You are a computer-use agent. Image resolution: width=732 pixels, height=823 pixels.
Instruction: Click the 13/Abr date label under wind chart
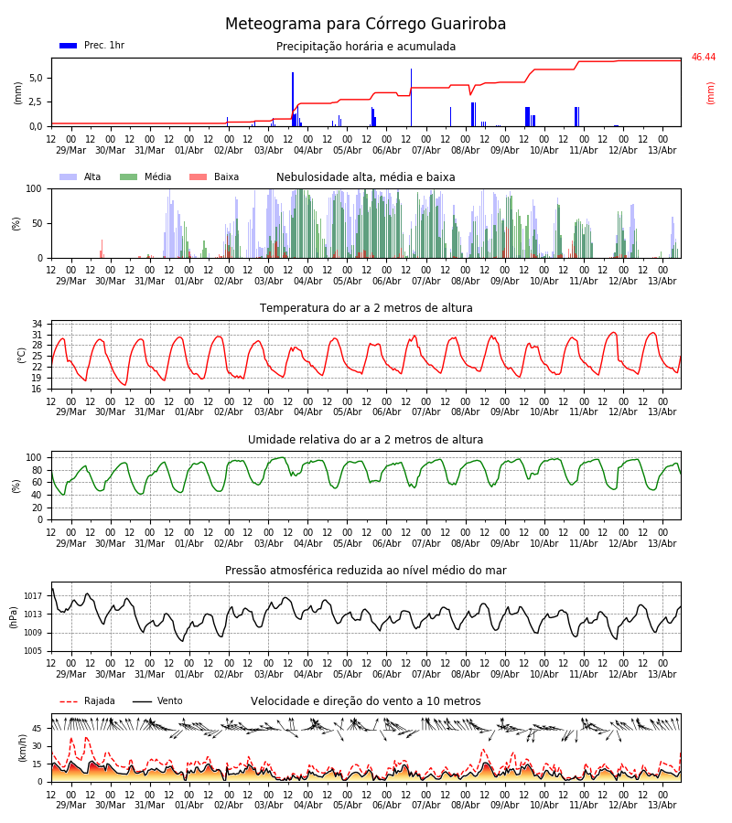(662, 805)
